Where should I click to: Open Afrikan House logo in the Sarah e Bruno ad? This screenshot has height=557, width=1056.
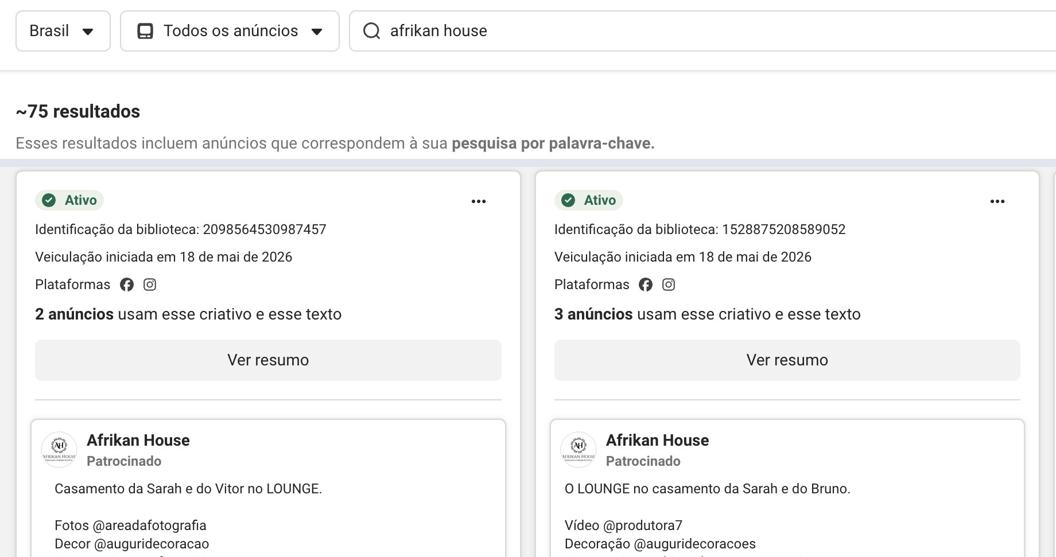(579, 450)
